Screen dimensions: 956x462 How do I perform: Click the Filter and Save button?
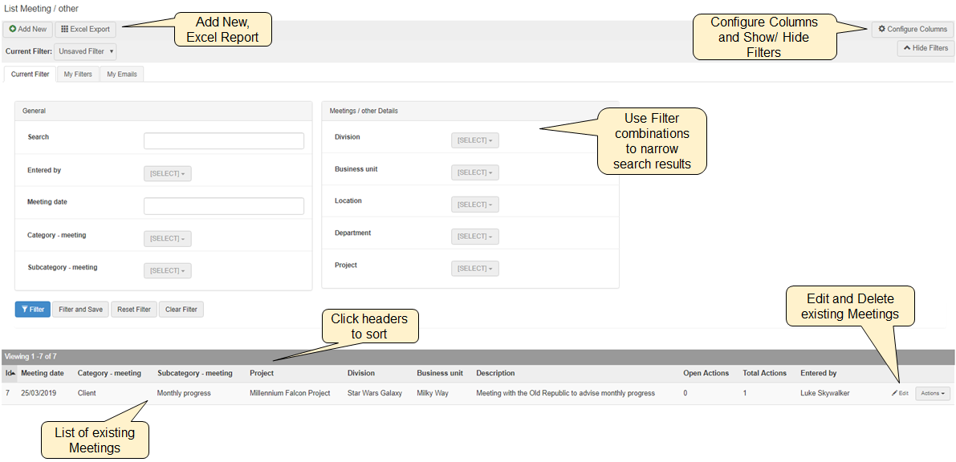(80, 310)
